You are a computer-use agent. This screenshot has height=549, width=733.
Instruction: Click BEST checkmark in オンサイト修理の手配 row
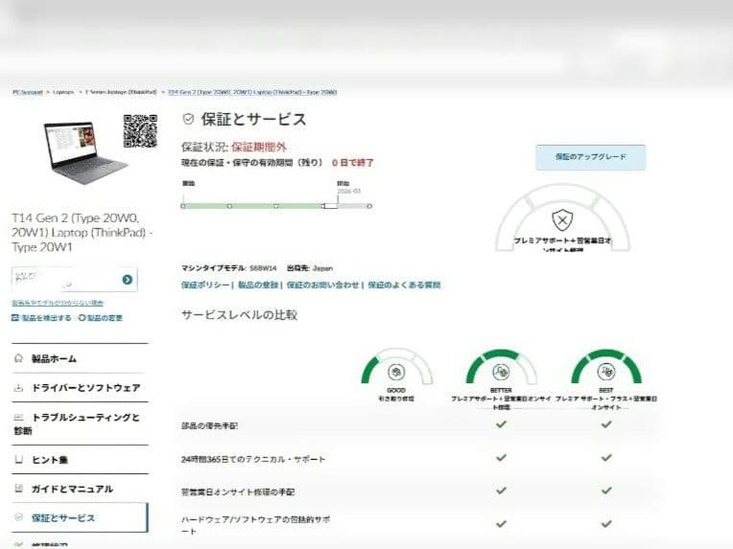click(606, 491)
